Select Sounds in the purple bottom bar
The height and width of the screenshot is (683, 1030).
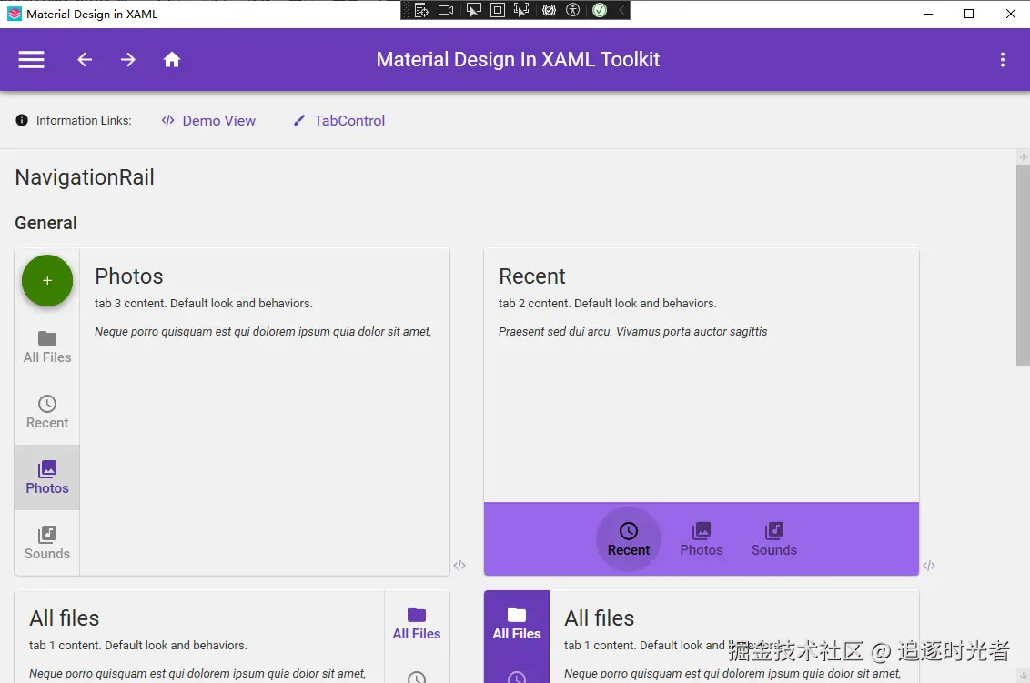coord(774,539)
